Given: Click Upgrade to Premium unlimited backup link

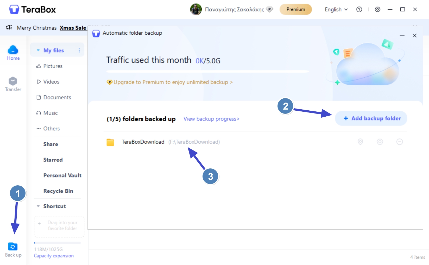Looking at the screenshot, I should [x=170, y=82].
